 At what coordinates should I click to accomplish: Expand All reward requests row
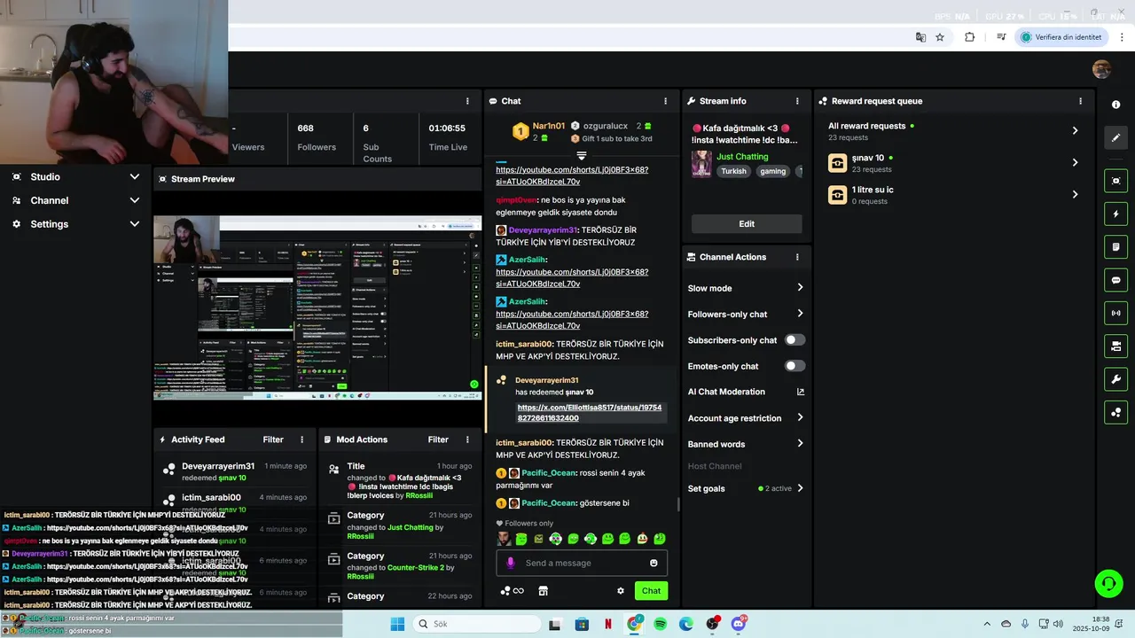pos(954,131)
